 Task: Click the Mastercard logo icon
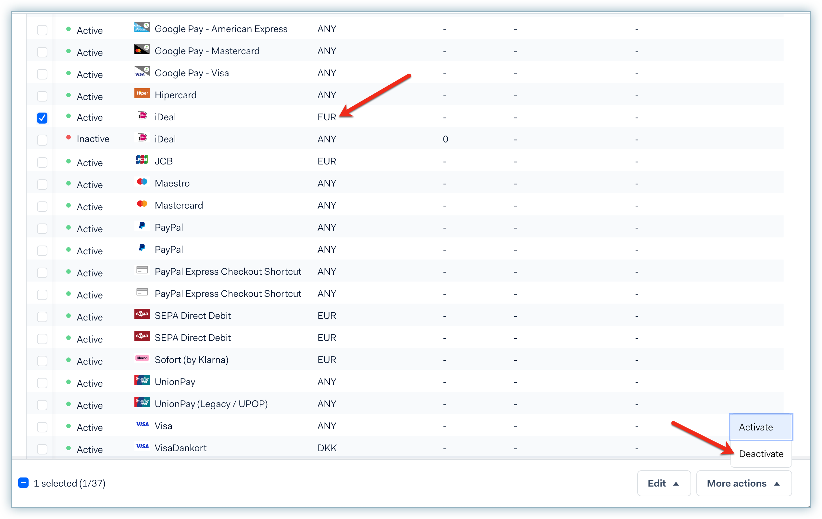click(x=142, y=204)
